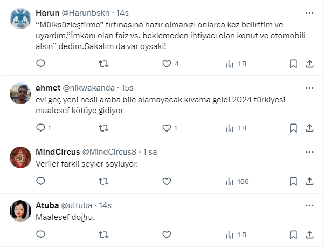
Task: Share MindCircus's tweet
Action: (x=310, y=181)
